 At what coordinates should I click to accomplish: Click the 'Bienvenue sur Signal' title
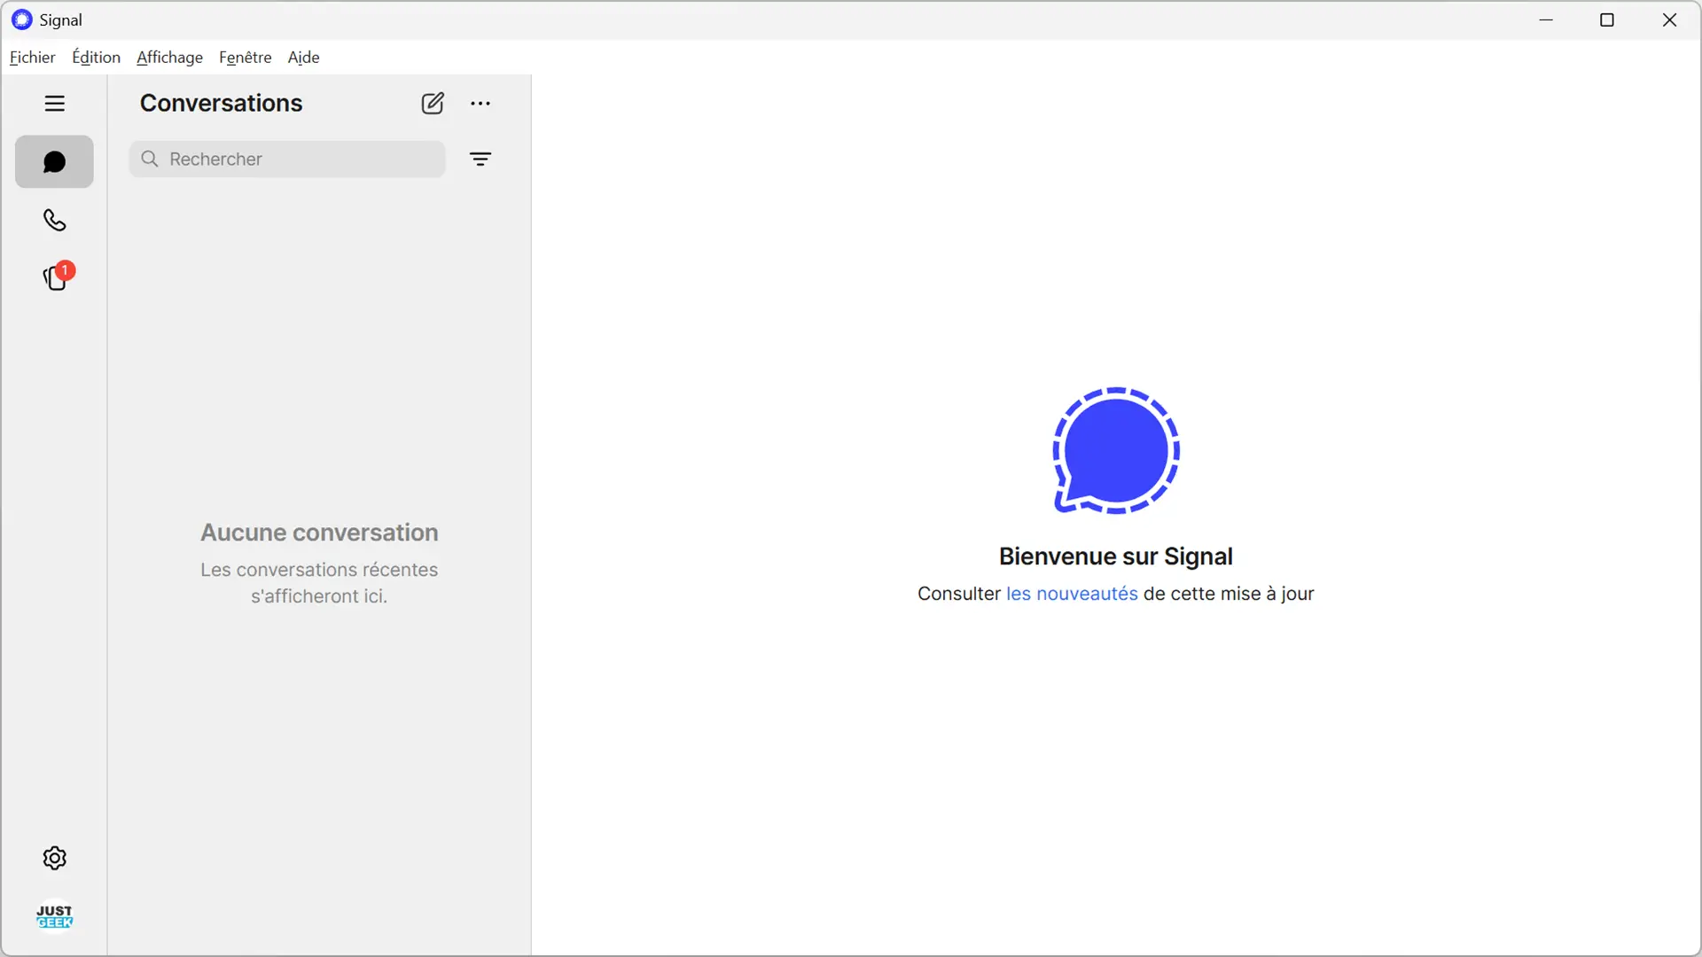click(x=1115, y=556)
